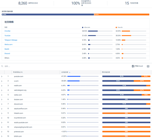Expand the nz.pinterest.com row
This screenshot has height=138, width=152.
[2, 118]
